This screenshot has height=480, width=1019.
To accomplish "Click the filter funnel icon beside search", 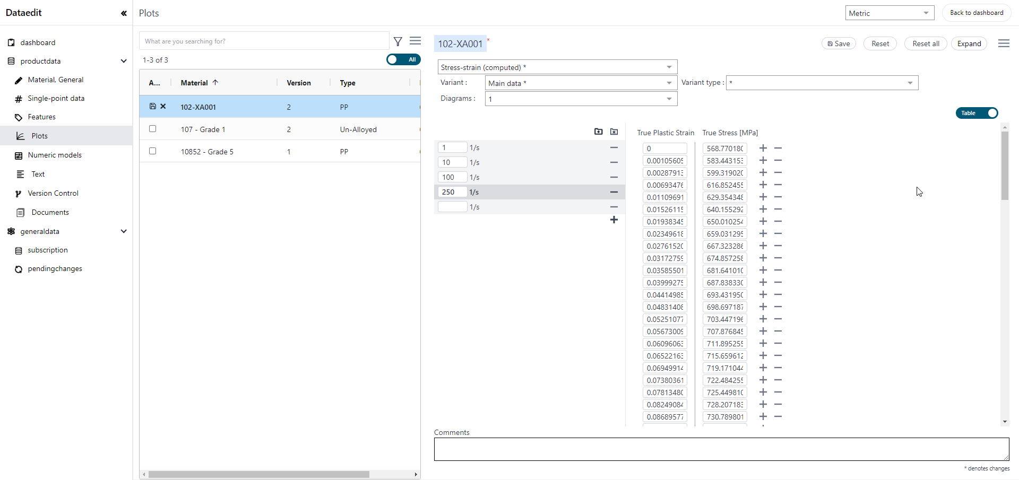I will tap(398, 41).
